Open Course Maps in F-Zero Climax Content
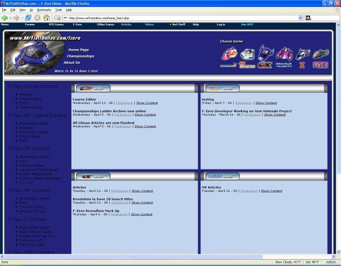This screenshot has width=341, height=266. (30, 99)
